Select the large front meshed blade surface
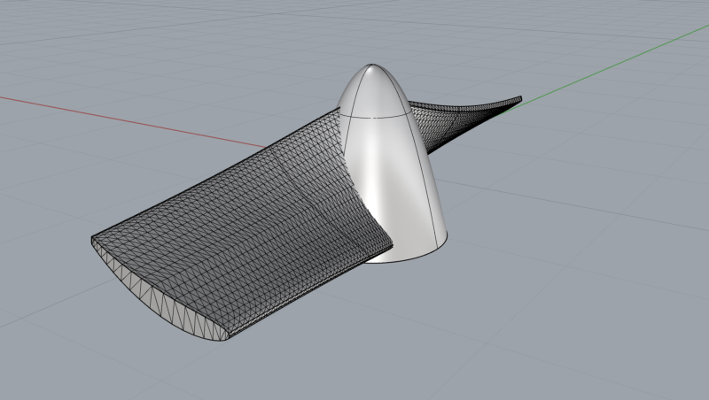The width and height of the screenshot is (709, 400). click(235, 217)
